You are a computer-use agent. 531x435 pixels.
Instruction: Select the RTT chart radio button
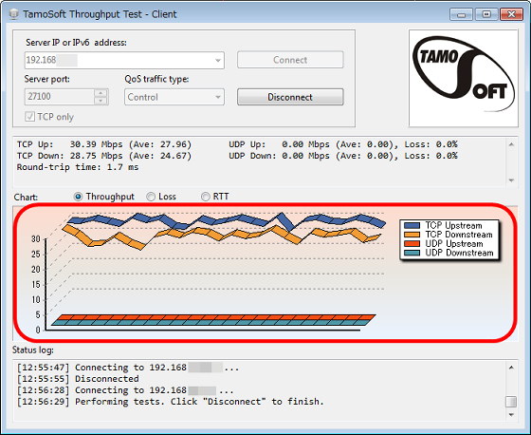(x=205, y=197)
